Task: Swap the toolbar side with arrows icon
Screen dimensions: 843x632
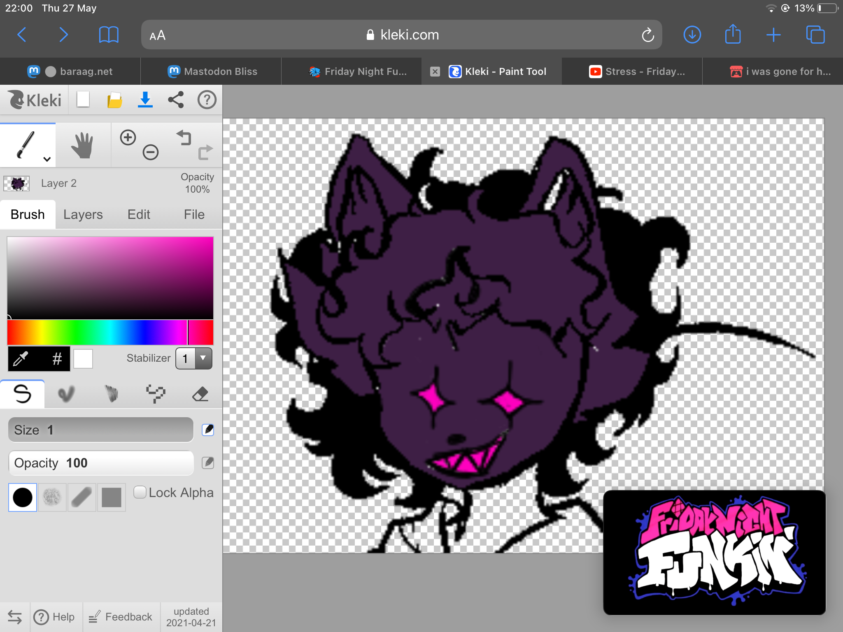Action: pos(15,617)
